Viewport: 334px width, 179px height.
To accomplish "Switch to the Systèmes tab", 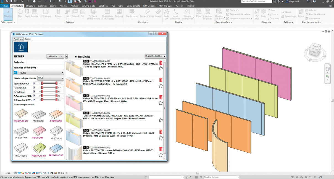I will pos(19,39).
